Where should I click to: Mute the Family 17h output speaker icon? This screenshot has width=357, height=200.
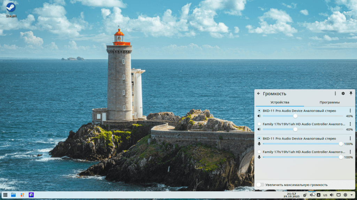259,129
